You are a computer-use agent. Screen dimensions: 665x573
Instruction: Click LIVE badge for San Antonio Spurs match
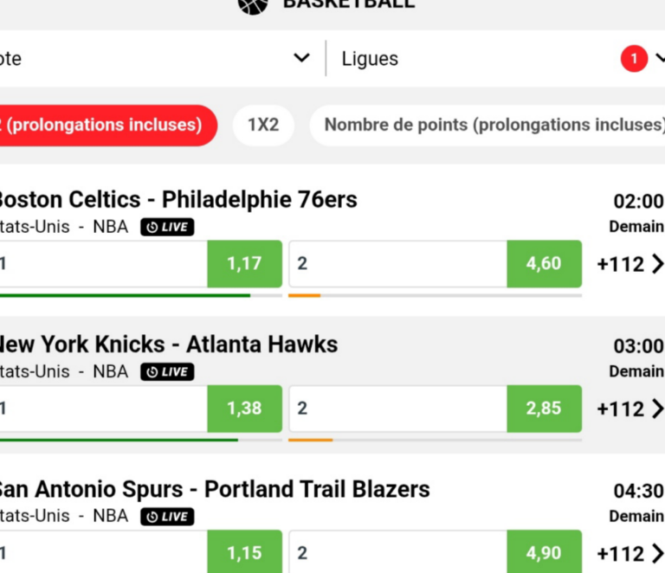pyautogui.click(x=167, y=517)
